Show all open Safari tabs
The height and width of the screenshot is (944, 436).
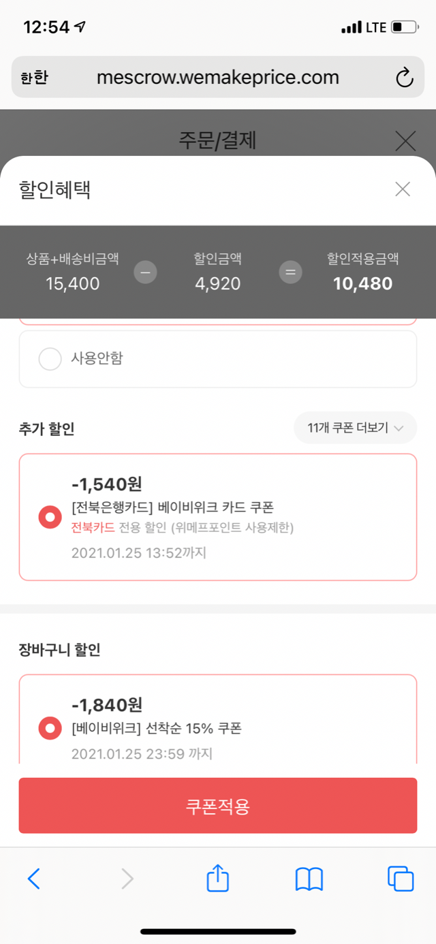[x=400, y=879]
